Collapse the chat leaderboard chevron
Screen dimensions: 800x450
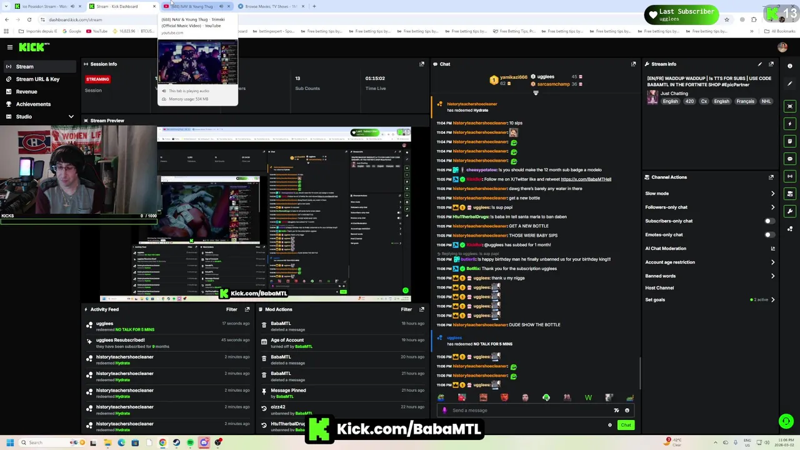[x=536, y=93]
